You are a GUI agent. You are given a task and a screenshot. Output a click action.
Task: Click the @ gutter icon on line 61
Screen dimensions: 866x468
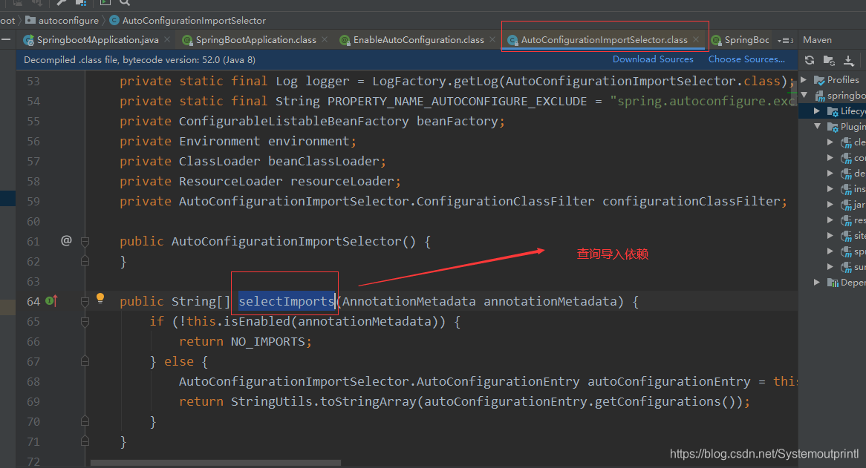coord(66,240)
